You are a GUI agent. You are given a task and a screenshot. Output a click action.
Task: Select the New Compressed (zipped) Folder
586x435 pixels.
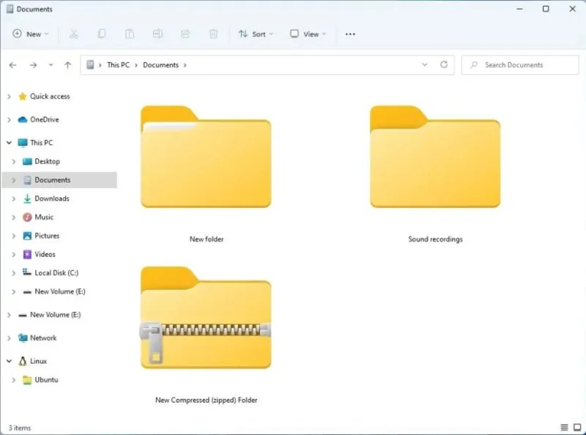(x=206, y=335)
